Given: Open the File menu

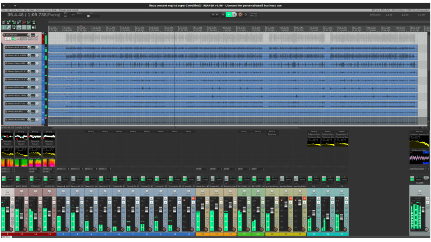Looking at the screenshot, I should point(3,10).
